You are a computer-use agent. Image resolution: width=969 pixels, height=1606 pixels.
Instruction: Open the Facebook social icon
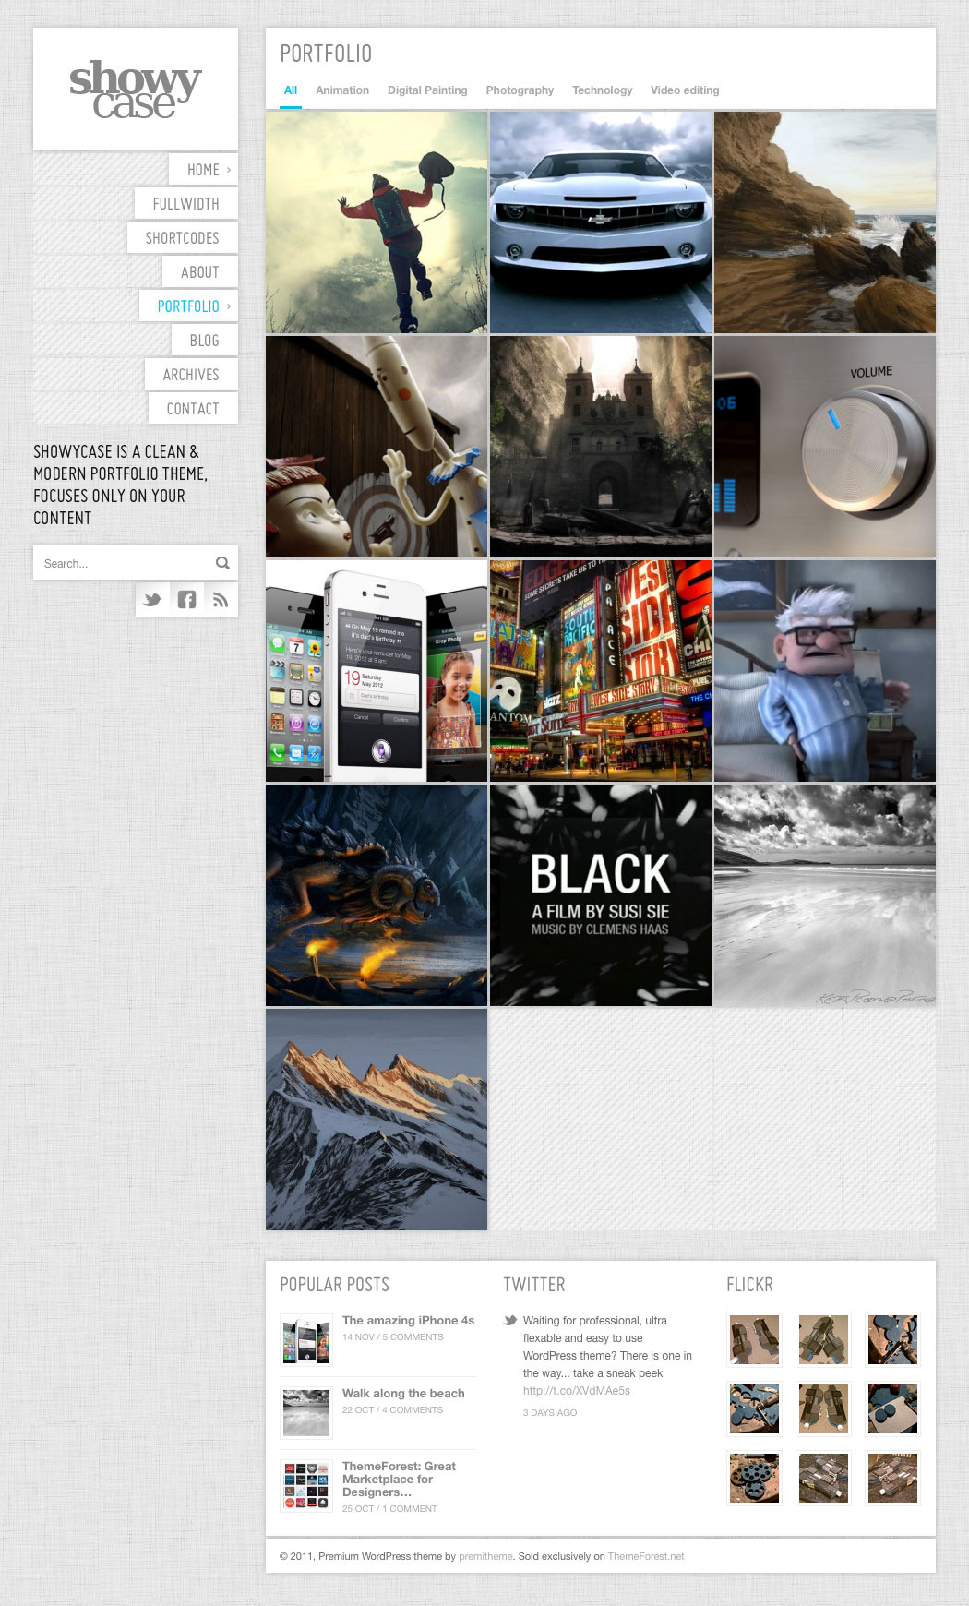[x=186, y=600]
